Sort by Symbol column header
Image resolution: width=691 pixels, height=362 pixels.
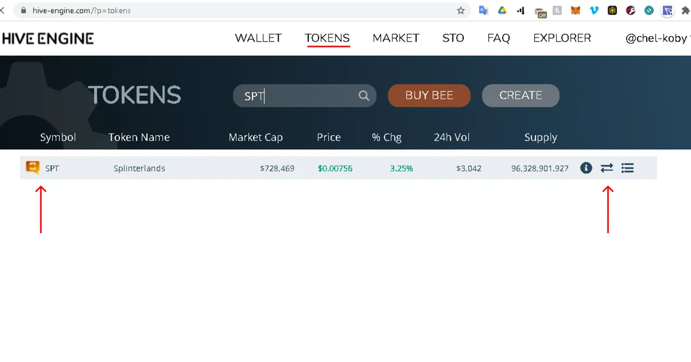click(x=58, y=137)
